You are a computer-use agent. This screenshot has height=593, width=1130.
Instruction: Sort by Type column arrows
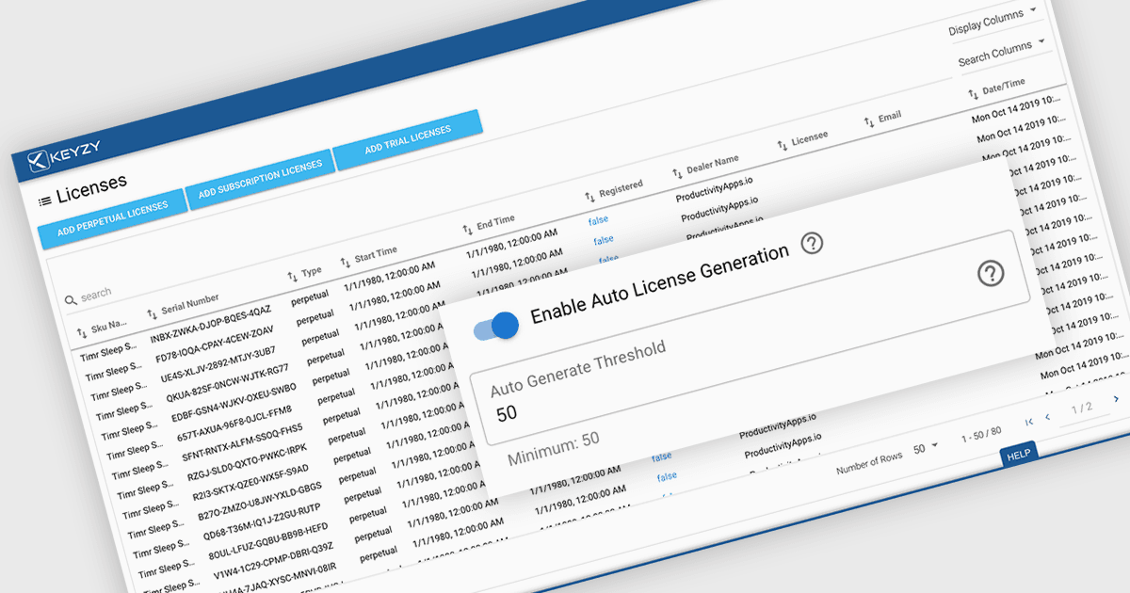(x=293, y=277)
